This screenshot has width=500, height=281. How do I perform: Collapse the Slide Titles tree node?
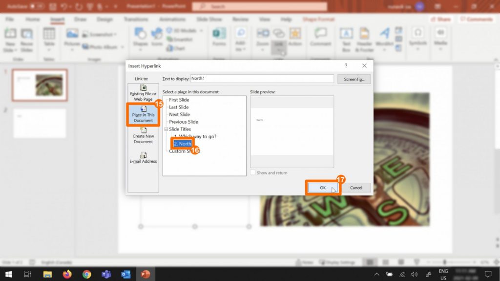point(166,129)
